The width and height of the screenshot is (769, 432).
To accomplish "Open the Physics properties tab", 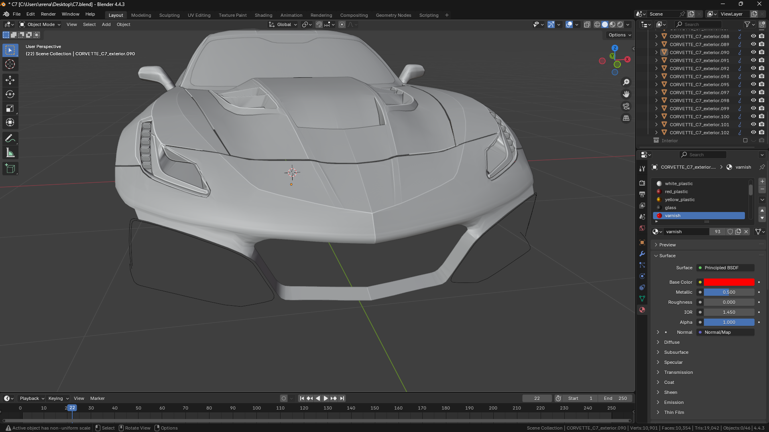I will pyautogui.click(x=642, y=276).
